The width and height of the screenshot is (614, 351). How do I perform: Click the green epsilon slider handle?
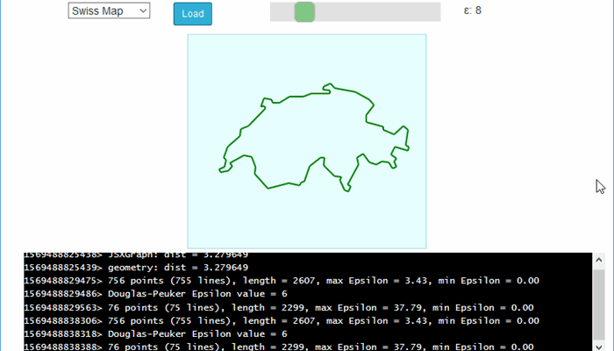(304, 11)
